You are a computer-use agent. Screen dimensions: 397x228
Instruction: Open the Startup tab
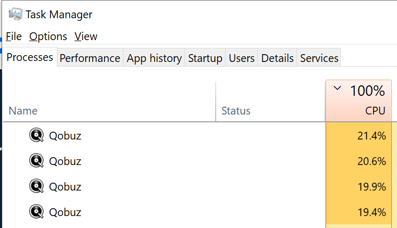point(205,58)
